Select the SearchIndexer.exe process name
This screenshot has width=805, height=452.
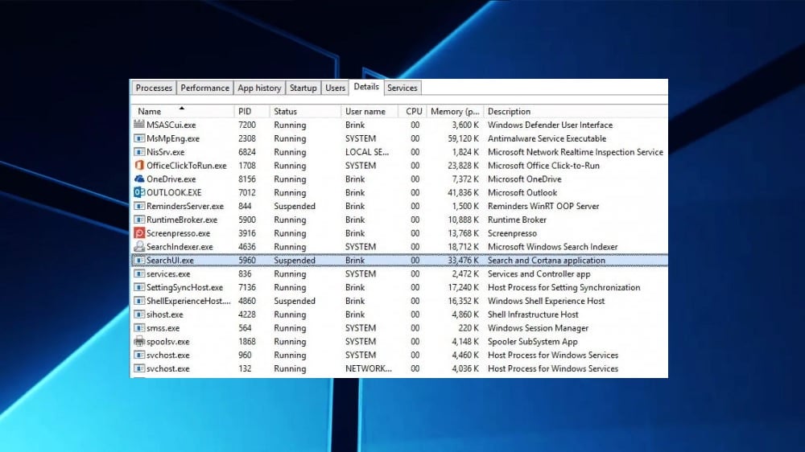[180, 247]
